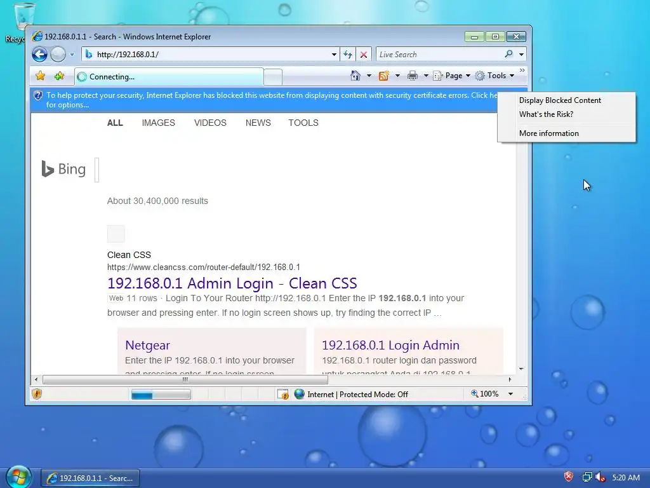Switch to Bing NEWS tab

(x=258, y=123)
